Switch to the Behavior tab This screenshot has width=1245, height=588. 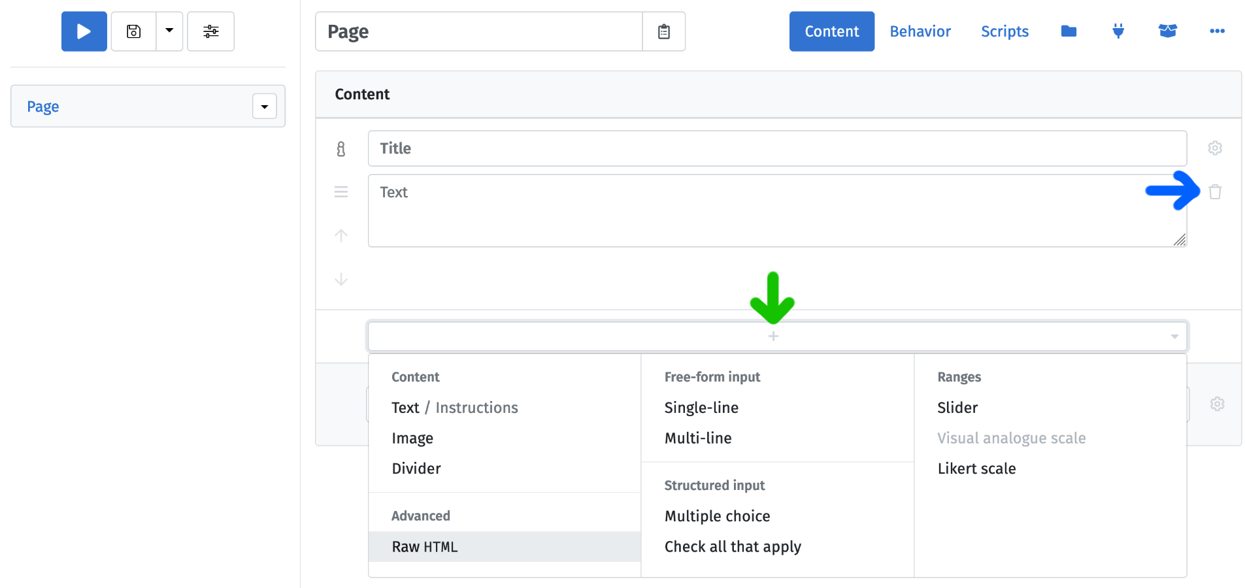(920, 31)
